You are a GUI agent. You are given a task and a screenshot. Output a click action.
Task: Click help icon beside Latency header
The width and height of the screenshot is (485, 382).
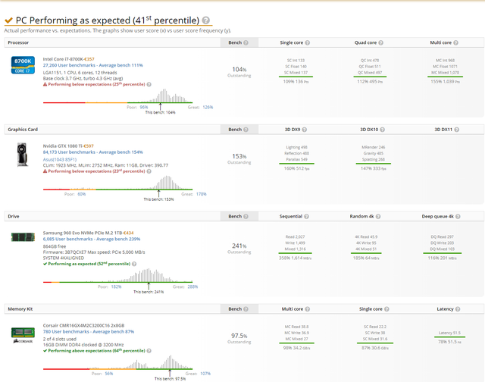click(x=458, y=309)
